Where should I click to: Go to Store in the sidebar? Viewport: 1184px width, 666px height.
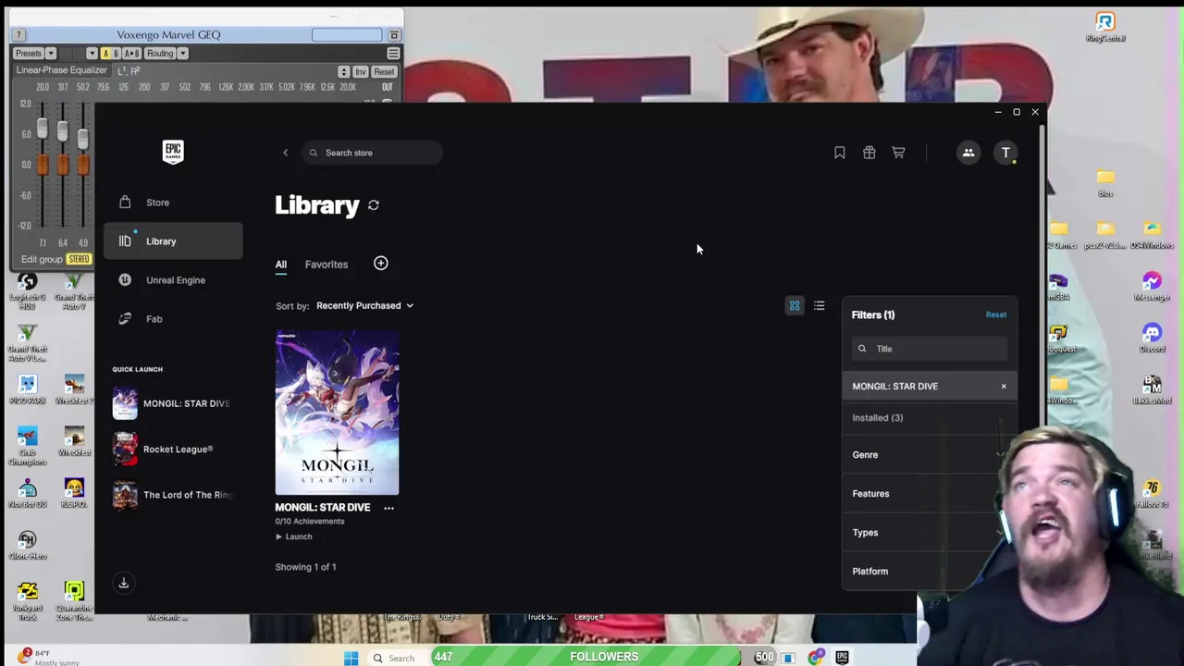point(173,203)
